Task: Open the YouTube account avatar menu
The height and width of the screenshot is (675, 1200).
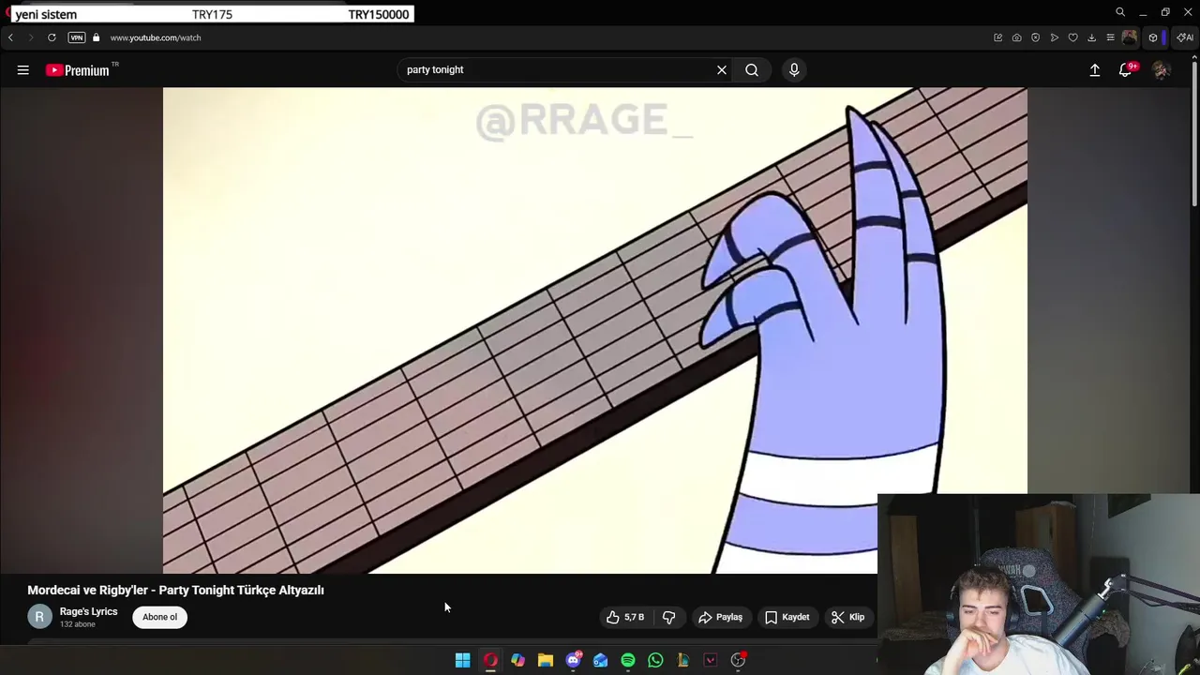Action: click(x=1162, y=70)
